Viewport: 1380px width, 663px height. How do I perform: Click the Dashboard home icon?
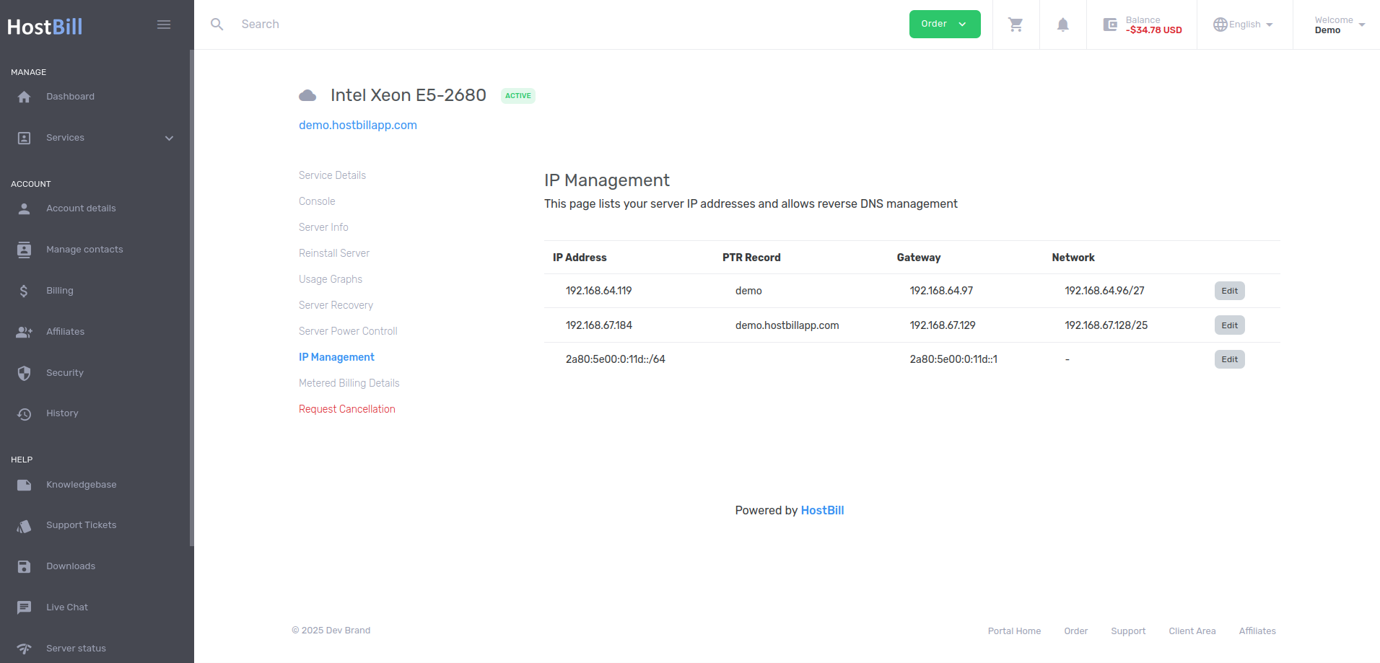point(24,97)
